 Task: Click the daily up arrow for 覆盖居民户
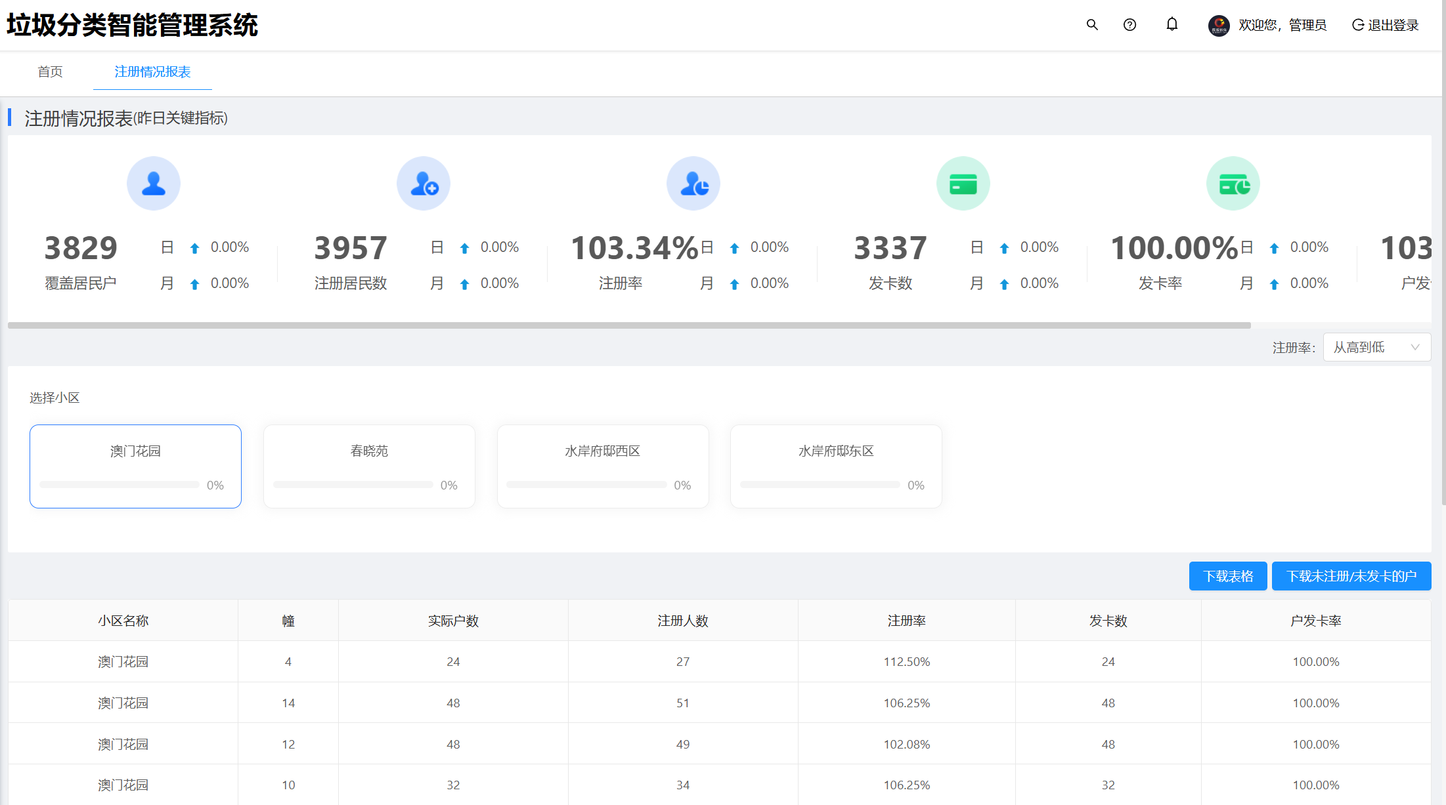point(194,248)
